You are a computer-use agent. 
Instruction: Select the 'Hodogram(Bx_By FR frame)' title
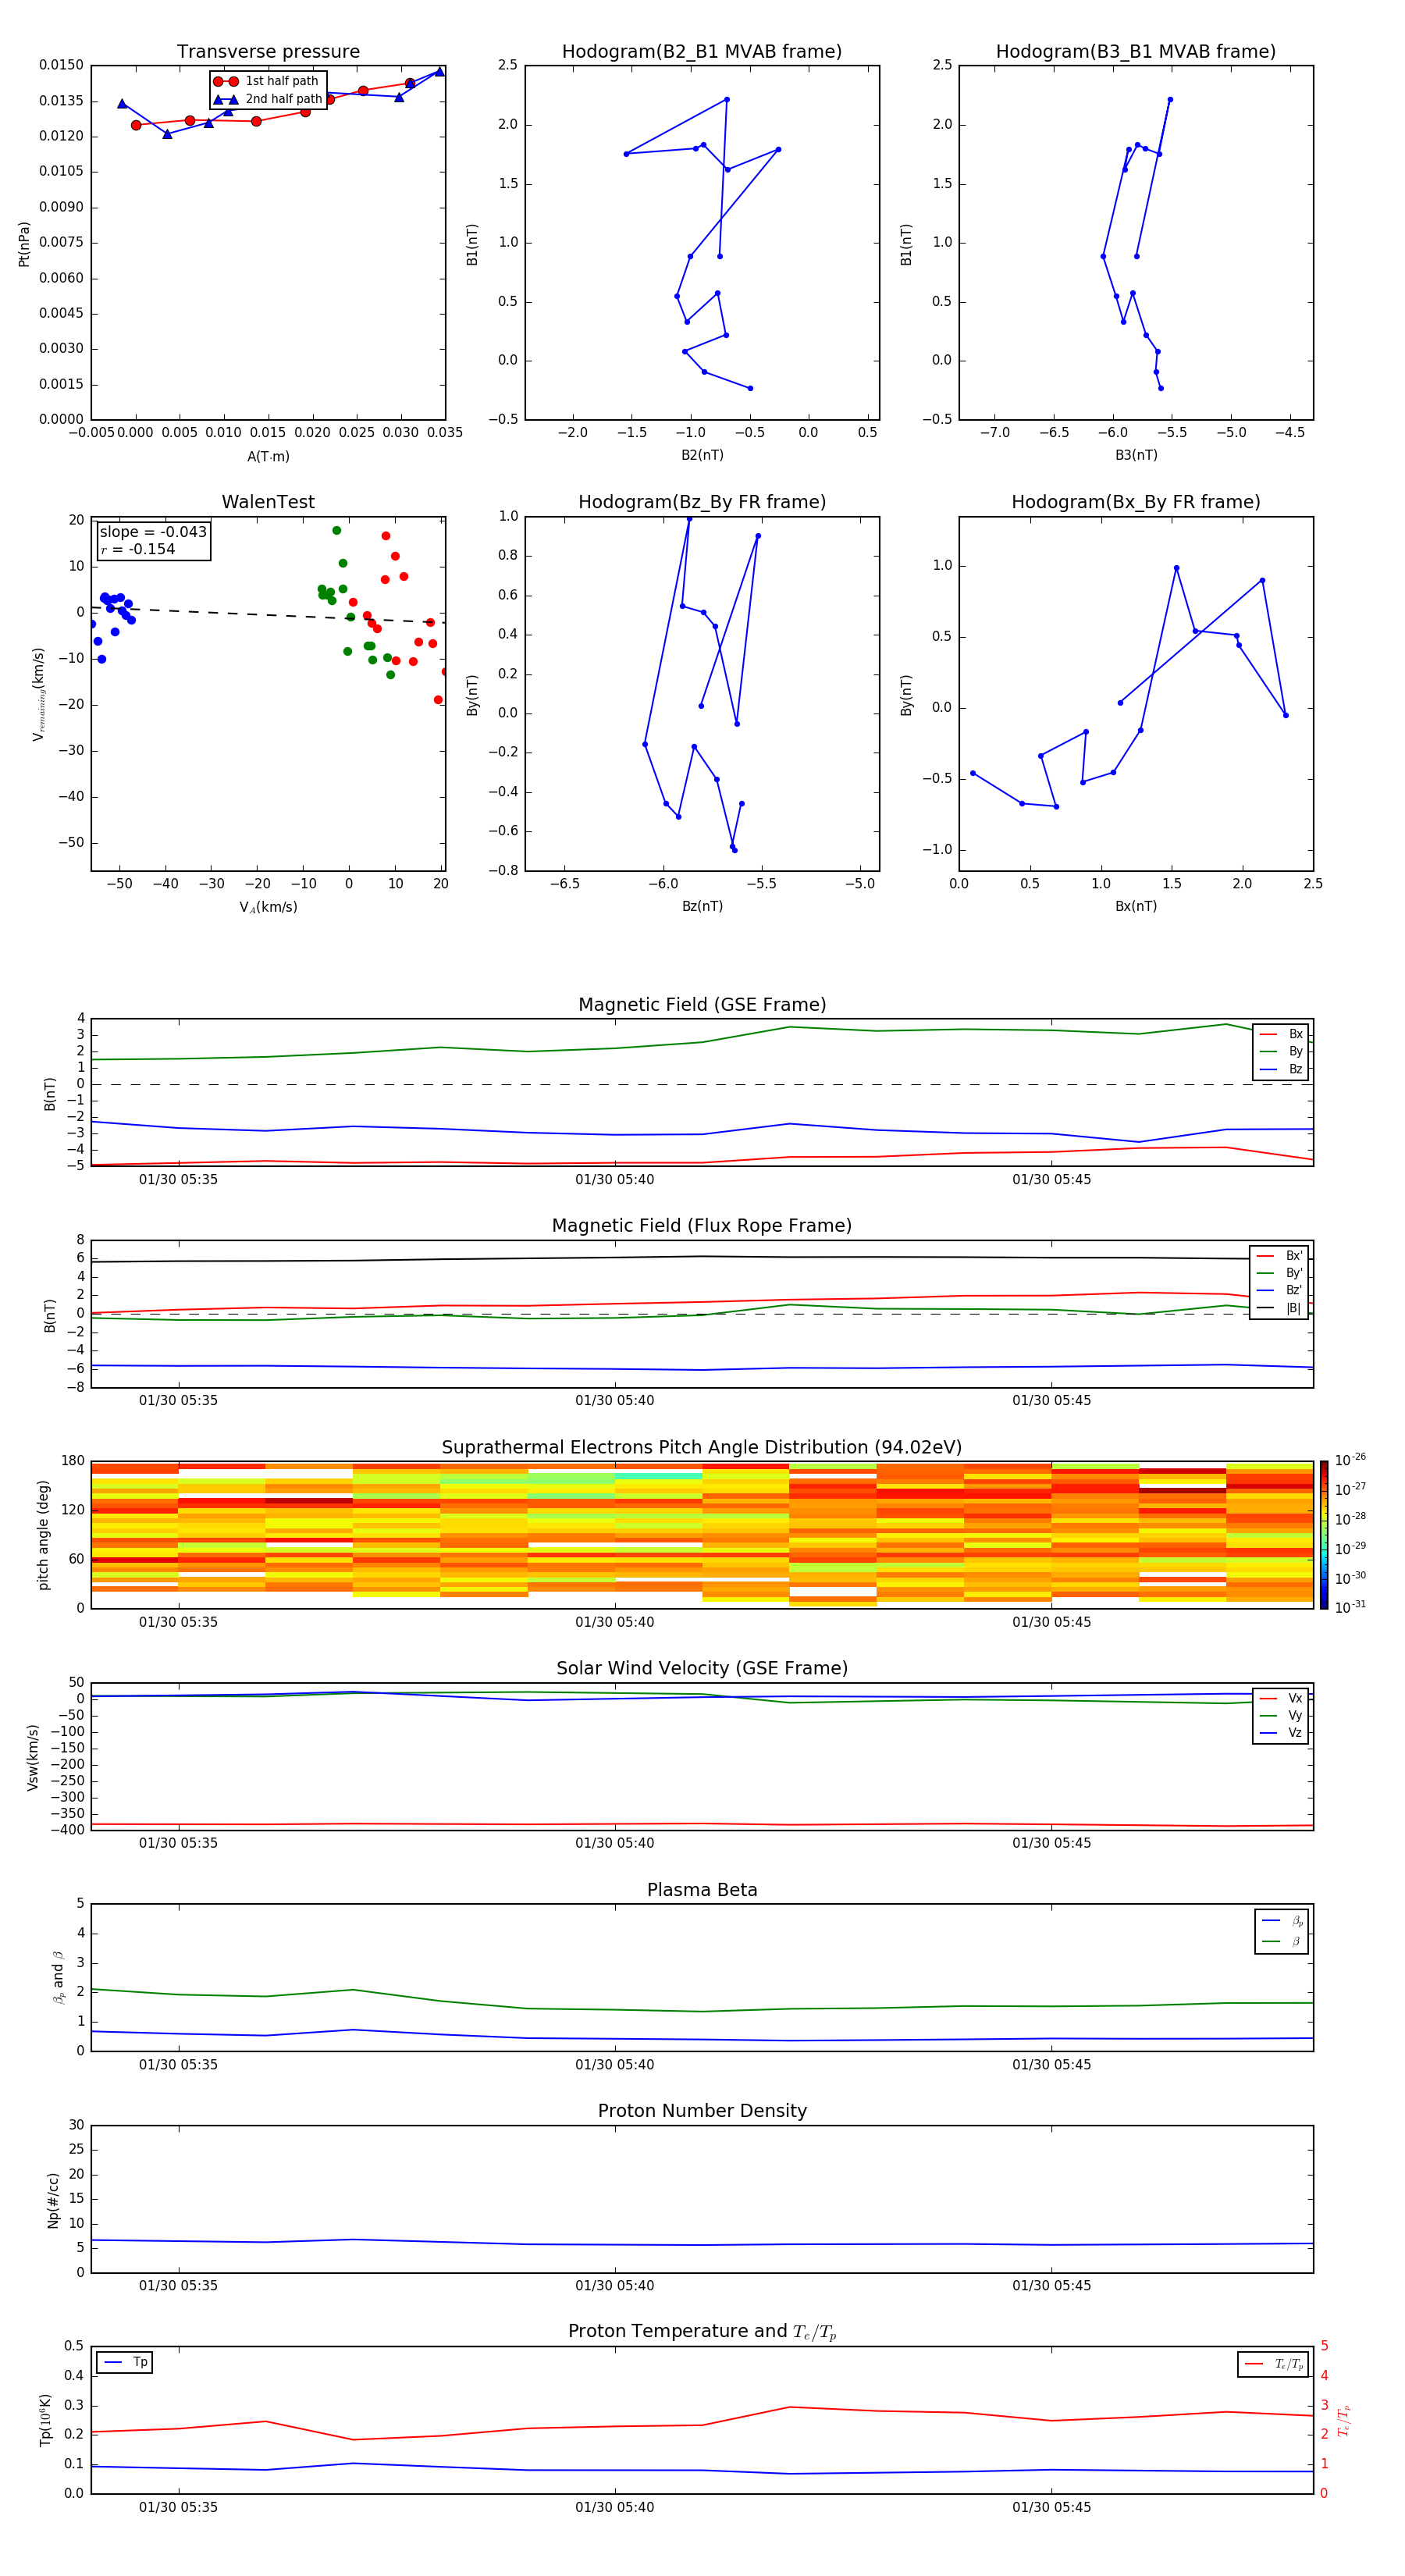(1136, 502)
